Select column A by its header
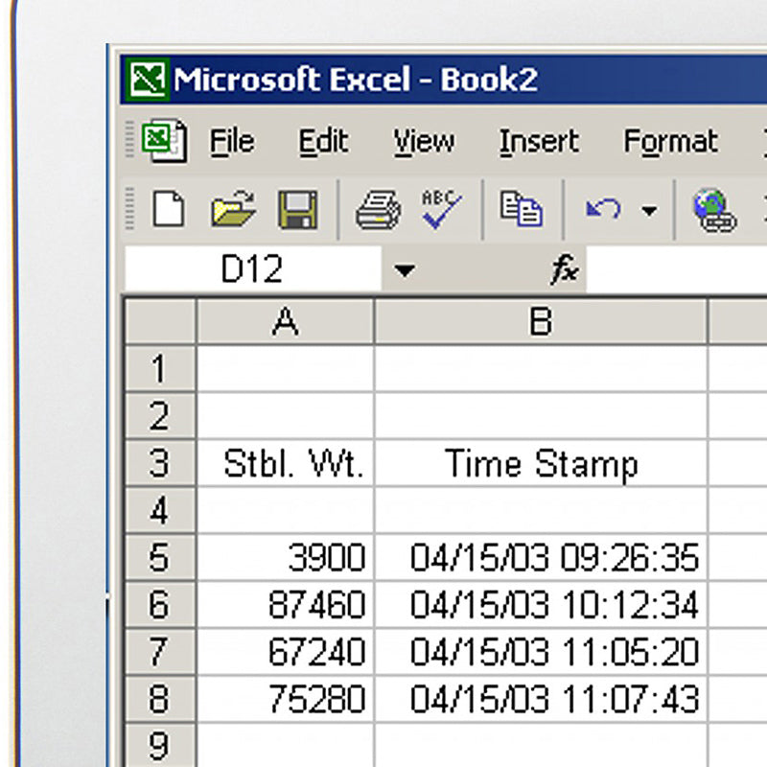The image size is (767, 767). click(284, 322)
